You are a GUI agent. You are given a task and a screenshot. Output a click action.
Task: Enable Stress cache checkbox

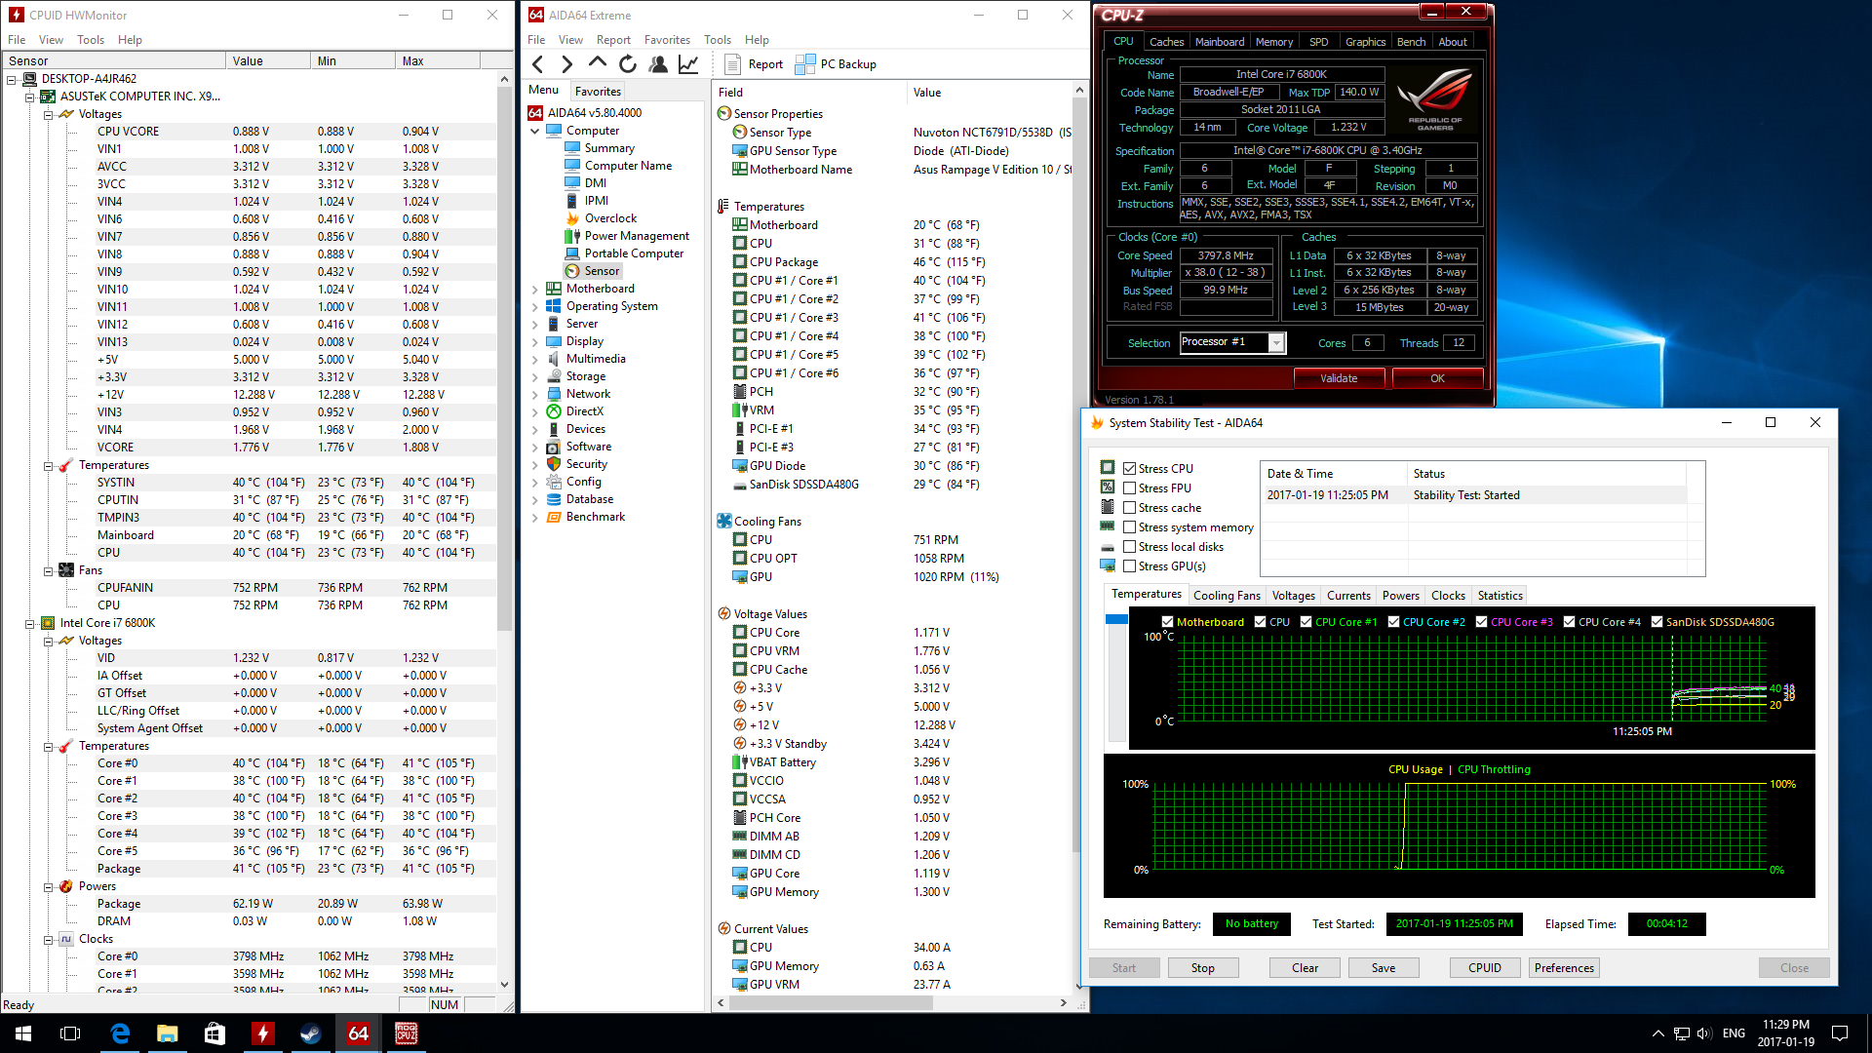click(x=1130, y=508)
